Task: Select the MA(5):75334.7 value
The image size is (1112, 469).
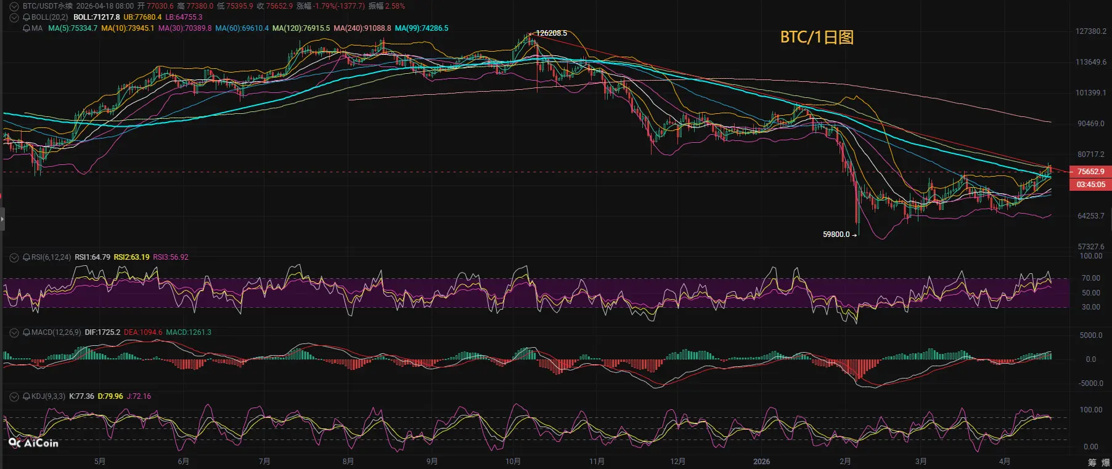Action: click(73, 28)
